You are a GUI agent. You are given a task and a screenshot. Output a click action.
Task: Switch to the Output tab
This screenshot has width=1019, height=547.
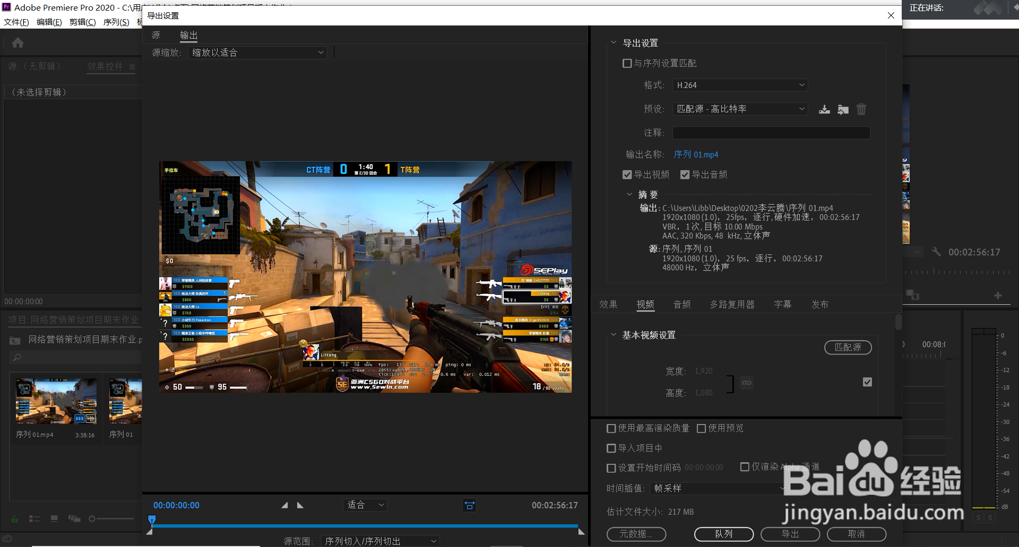coord(188,36)
